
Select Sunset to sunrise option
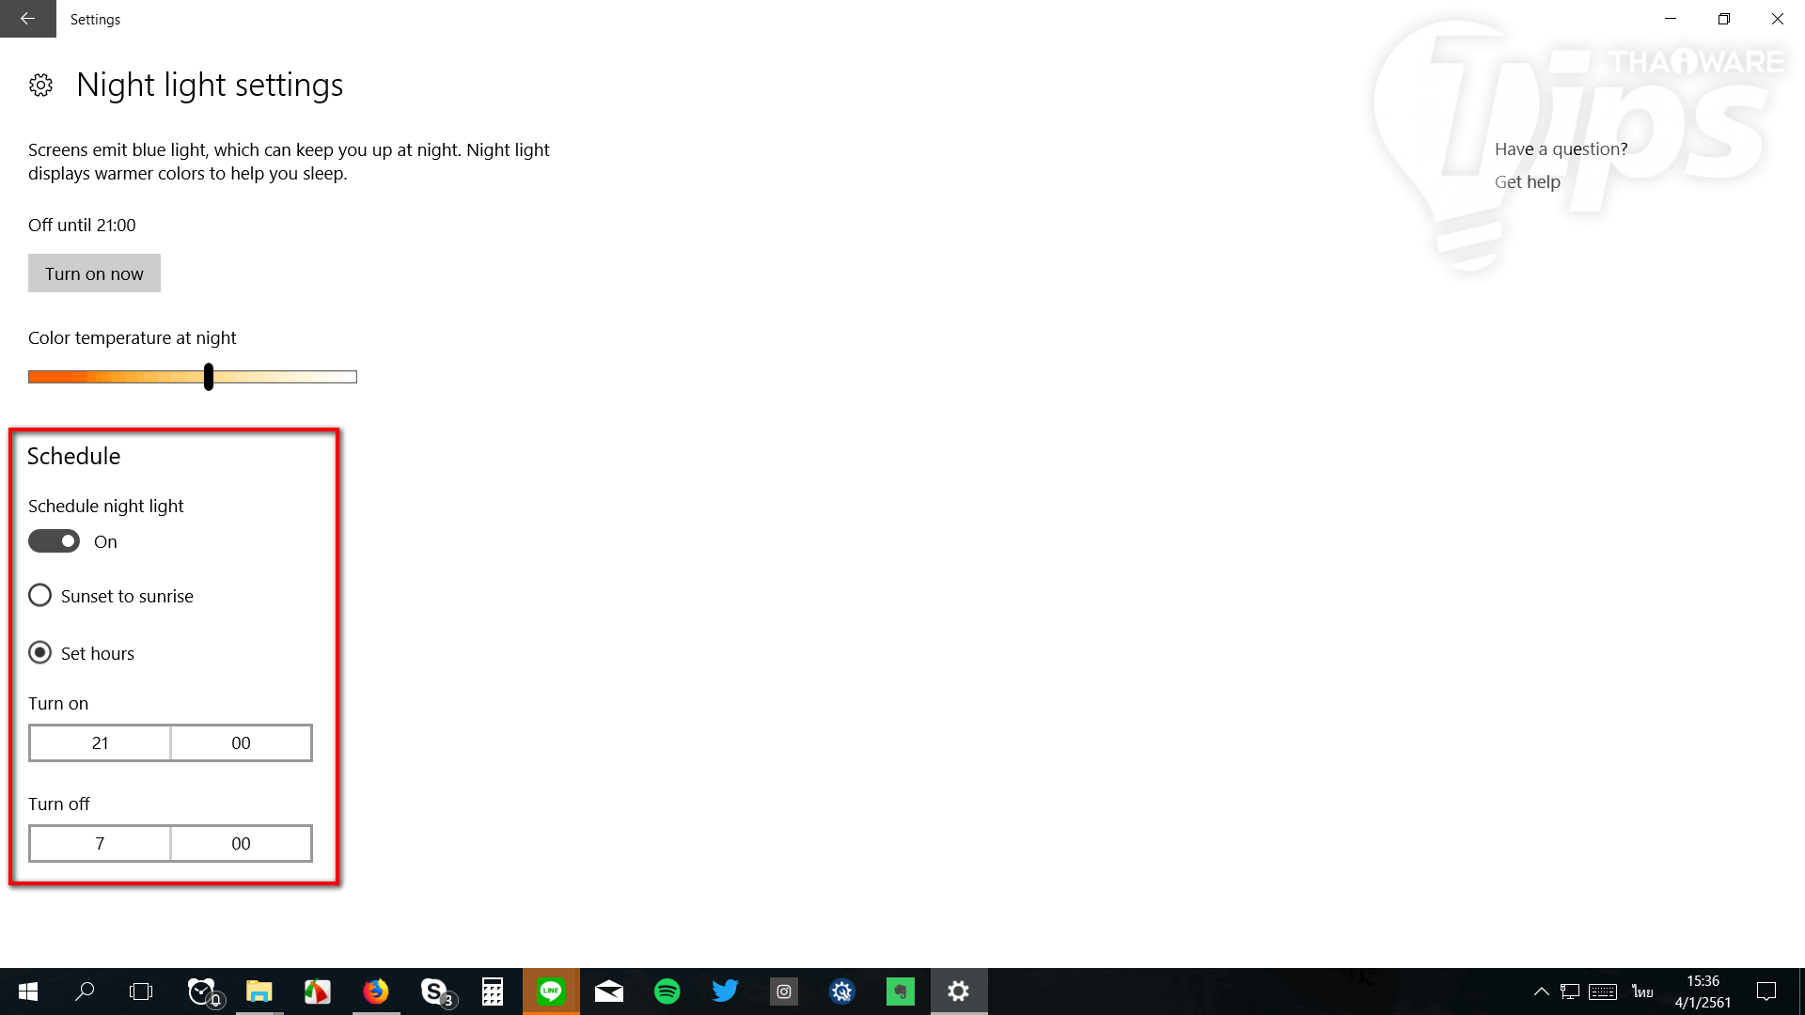tap(40, 596)
